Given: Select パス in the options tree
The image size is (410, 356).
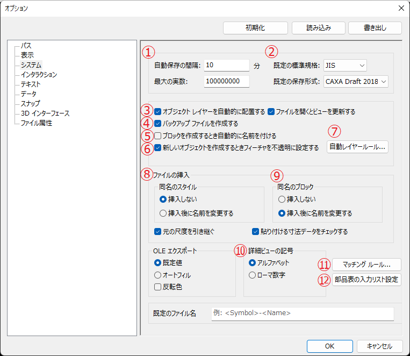Looking at the screenshot, I should [x=26, y=46].
